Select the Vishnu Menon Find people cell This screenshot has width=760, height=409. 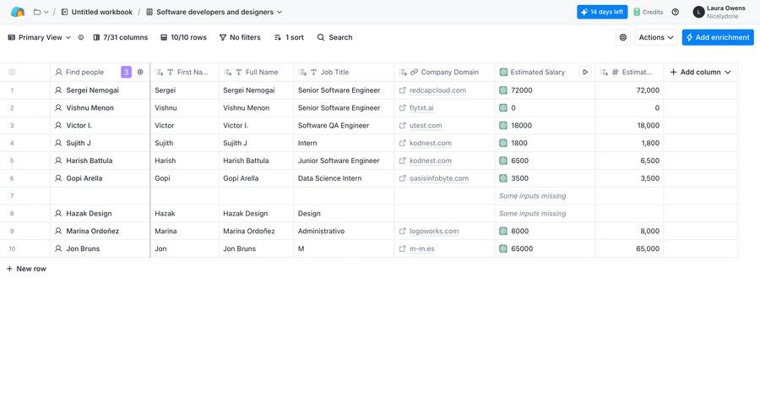point(100,107)
